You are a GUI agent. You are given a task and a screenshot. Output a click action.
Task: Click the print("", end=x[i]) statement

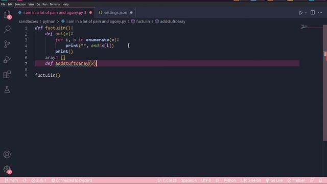tap(90, 45)
